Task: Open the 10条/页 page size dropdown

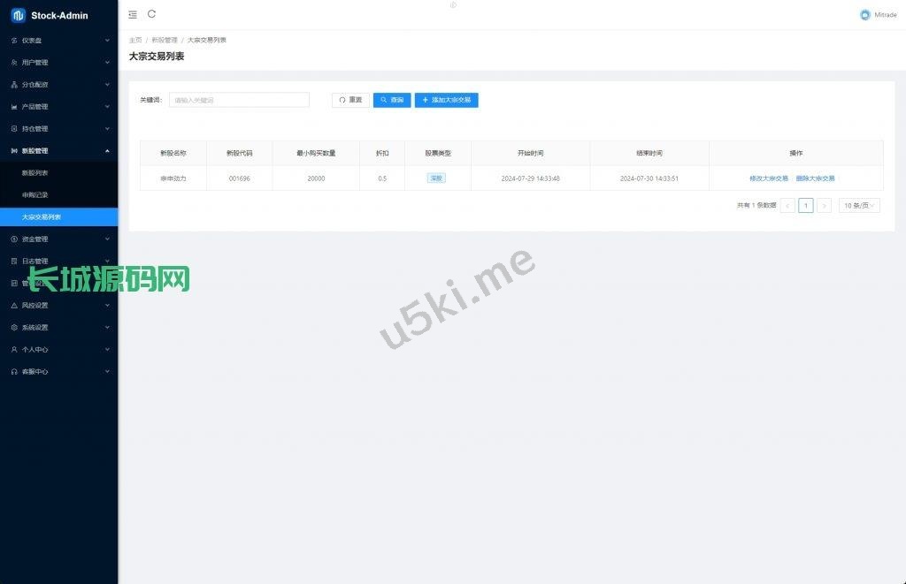Action: click(x=859, y=206)
